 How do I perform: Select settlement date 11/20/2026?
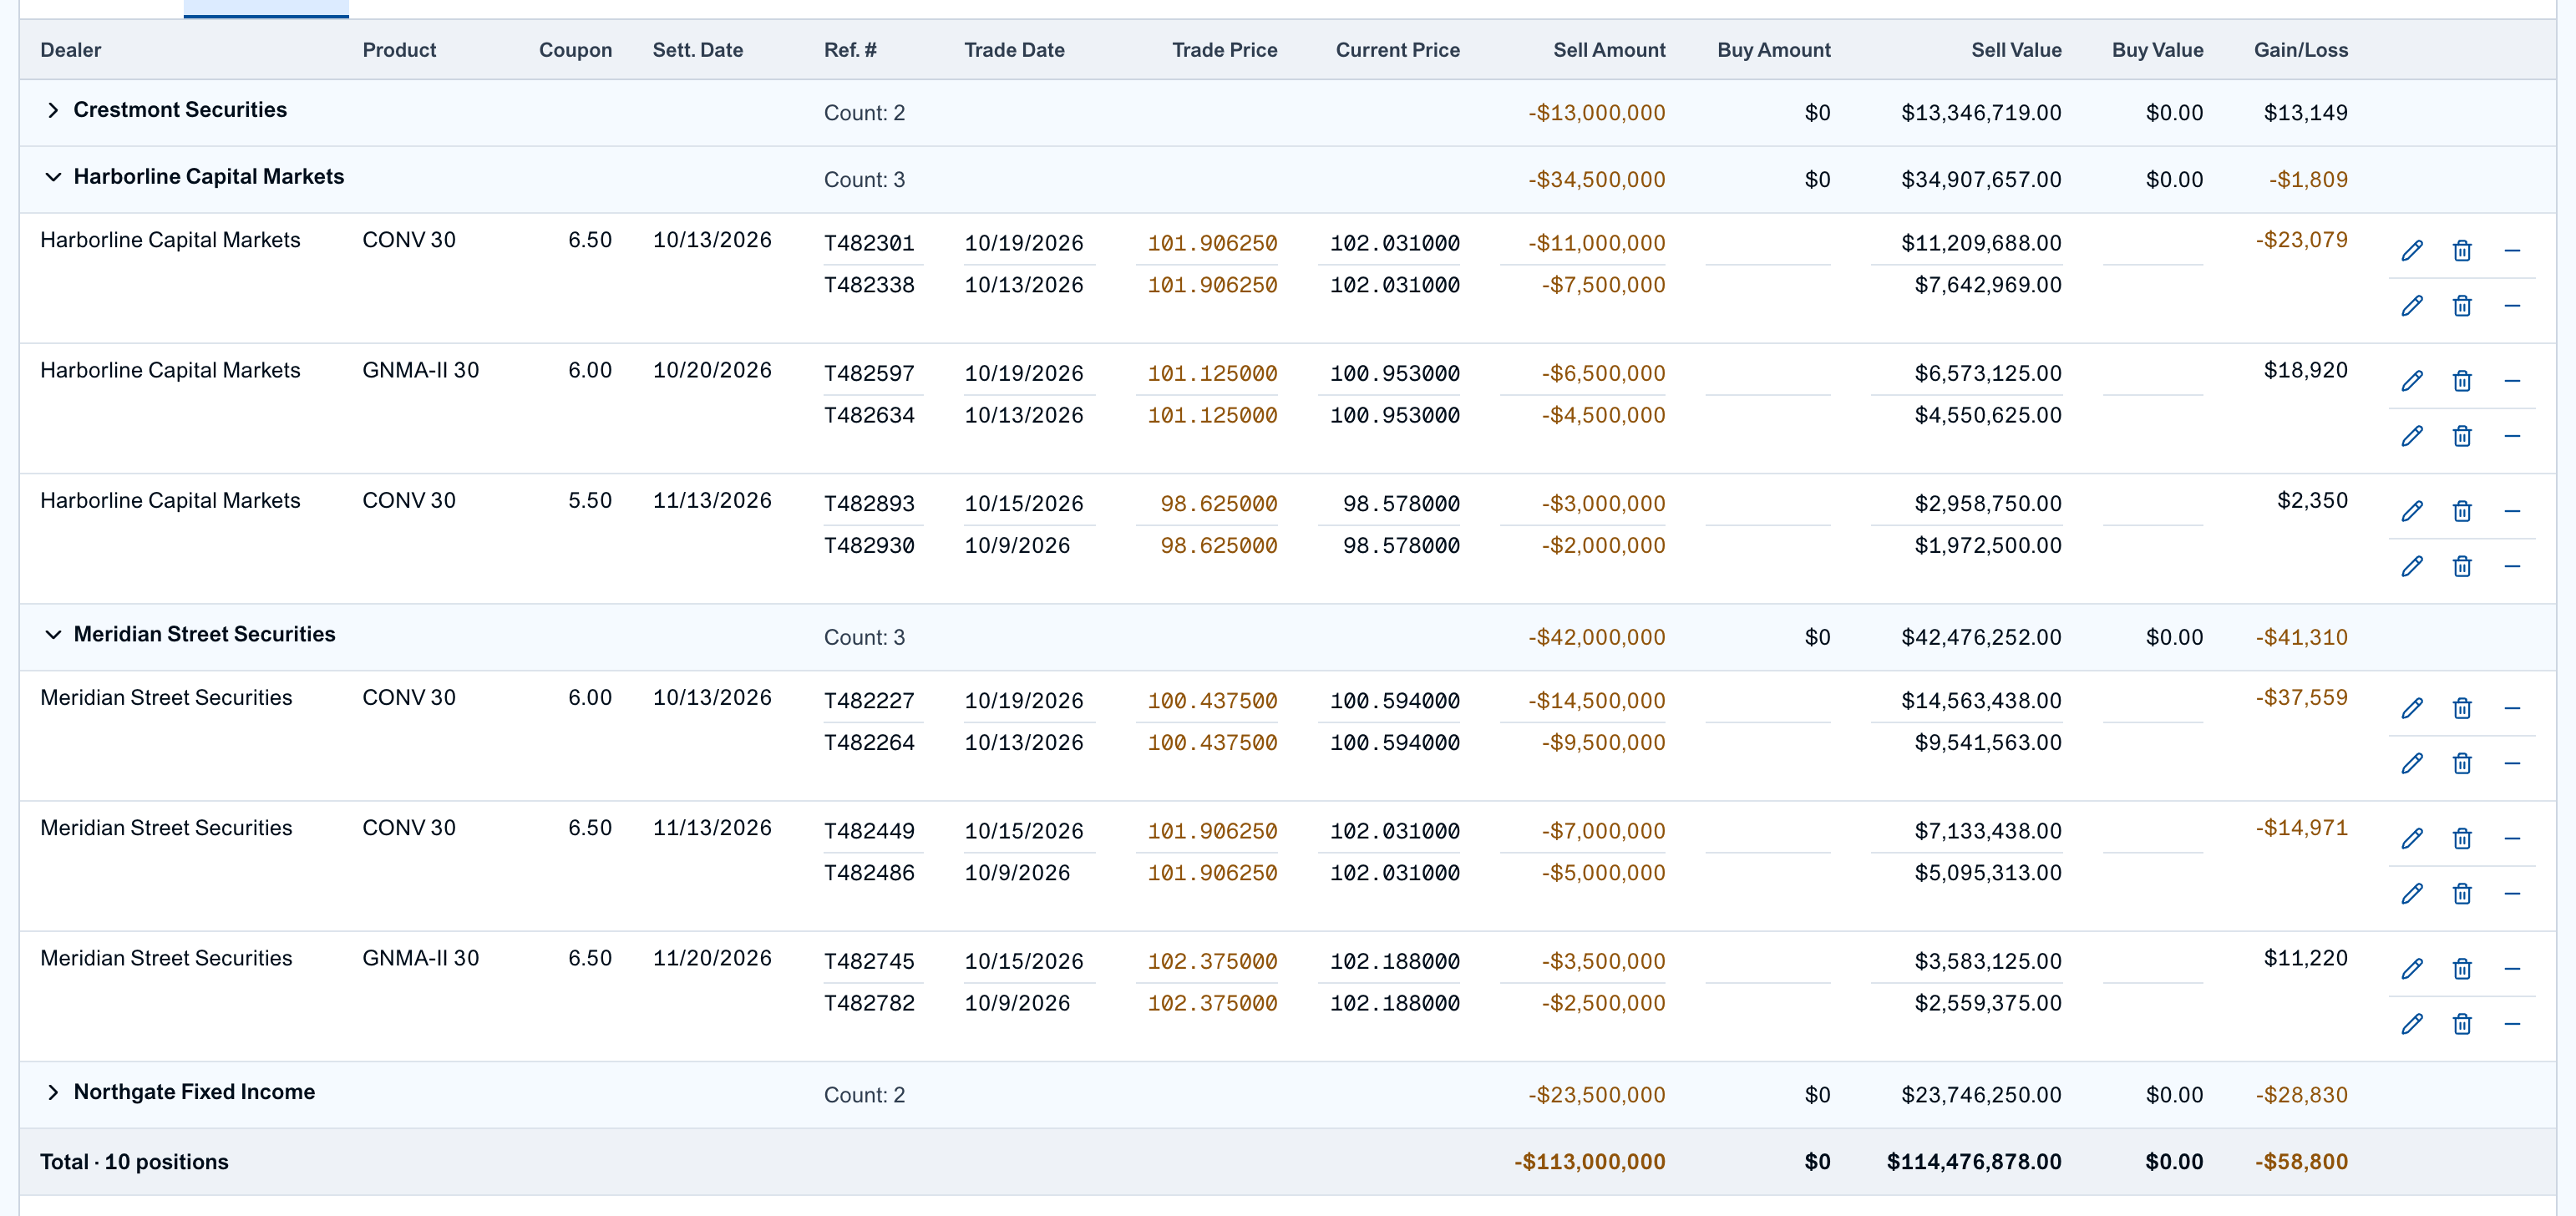point(712,958)
